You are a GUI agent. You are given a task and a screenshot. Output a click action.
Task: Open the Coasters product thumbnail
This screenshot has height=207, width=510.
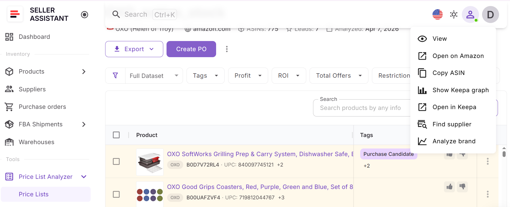click(x=150, y=194)
